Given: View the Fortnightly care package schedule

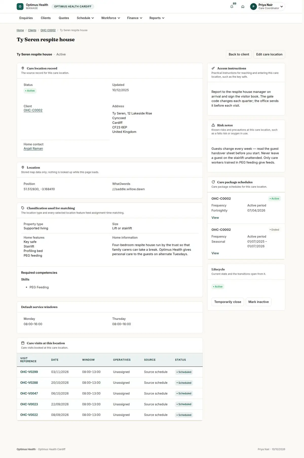Looking at the screenshot, I should coord(215,218).
